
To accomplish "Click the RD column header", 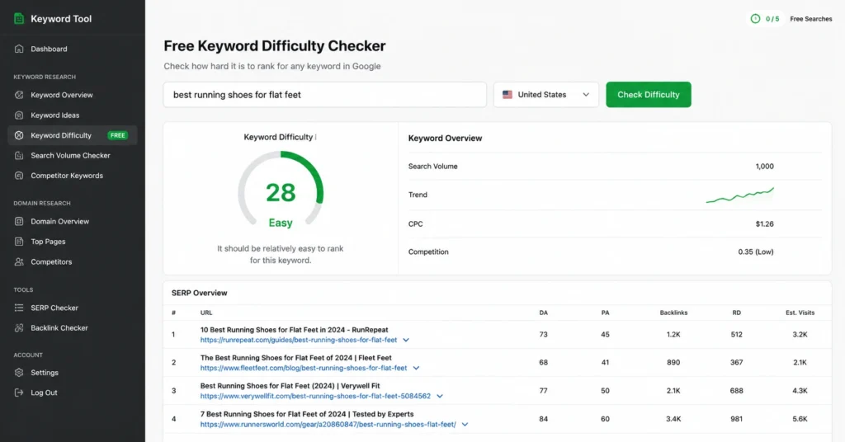I will 737,313.
